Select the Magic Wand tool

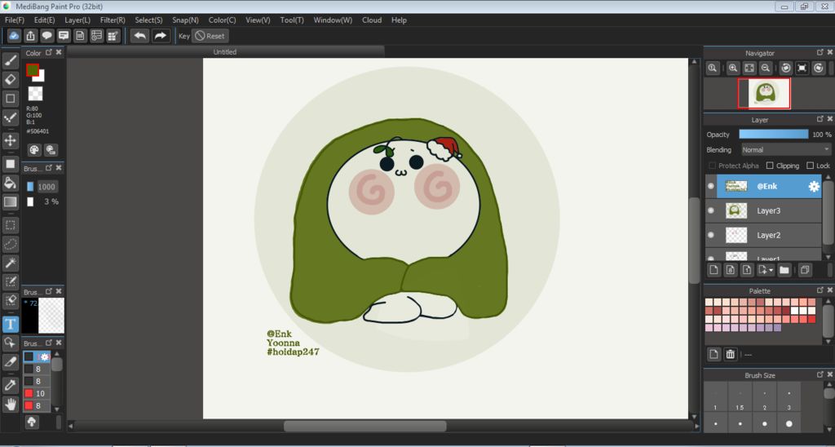tap(10, 263)
